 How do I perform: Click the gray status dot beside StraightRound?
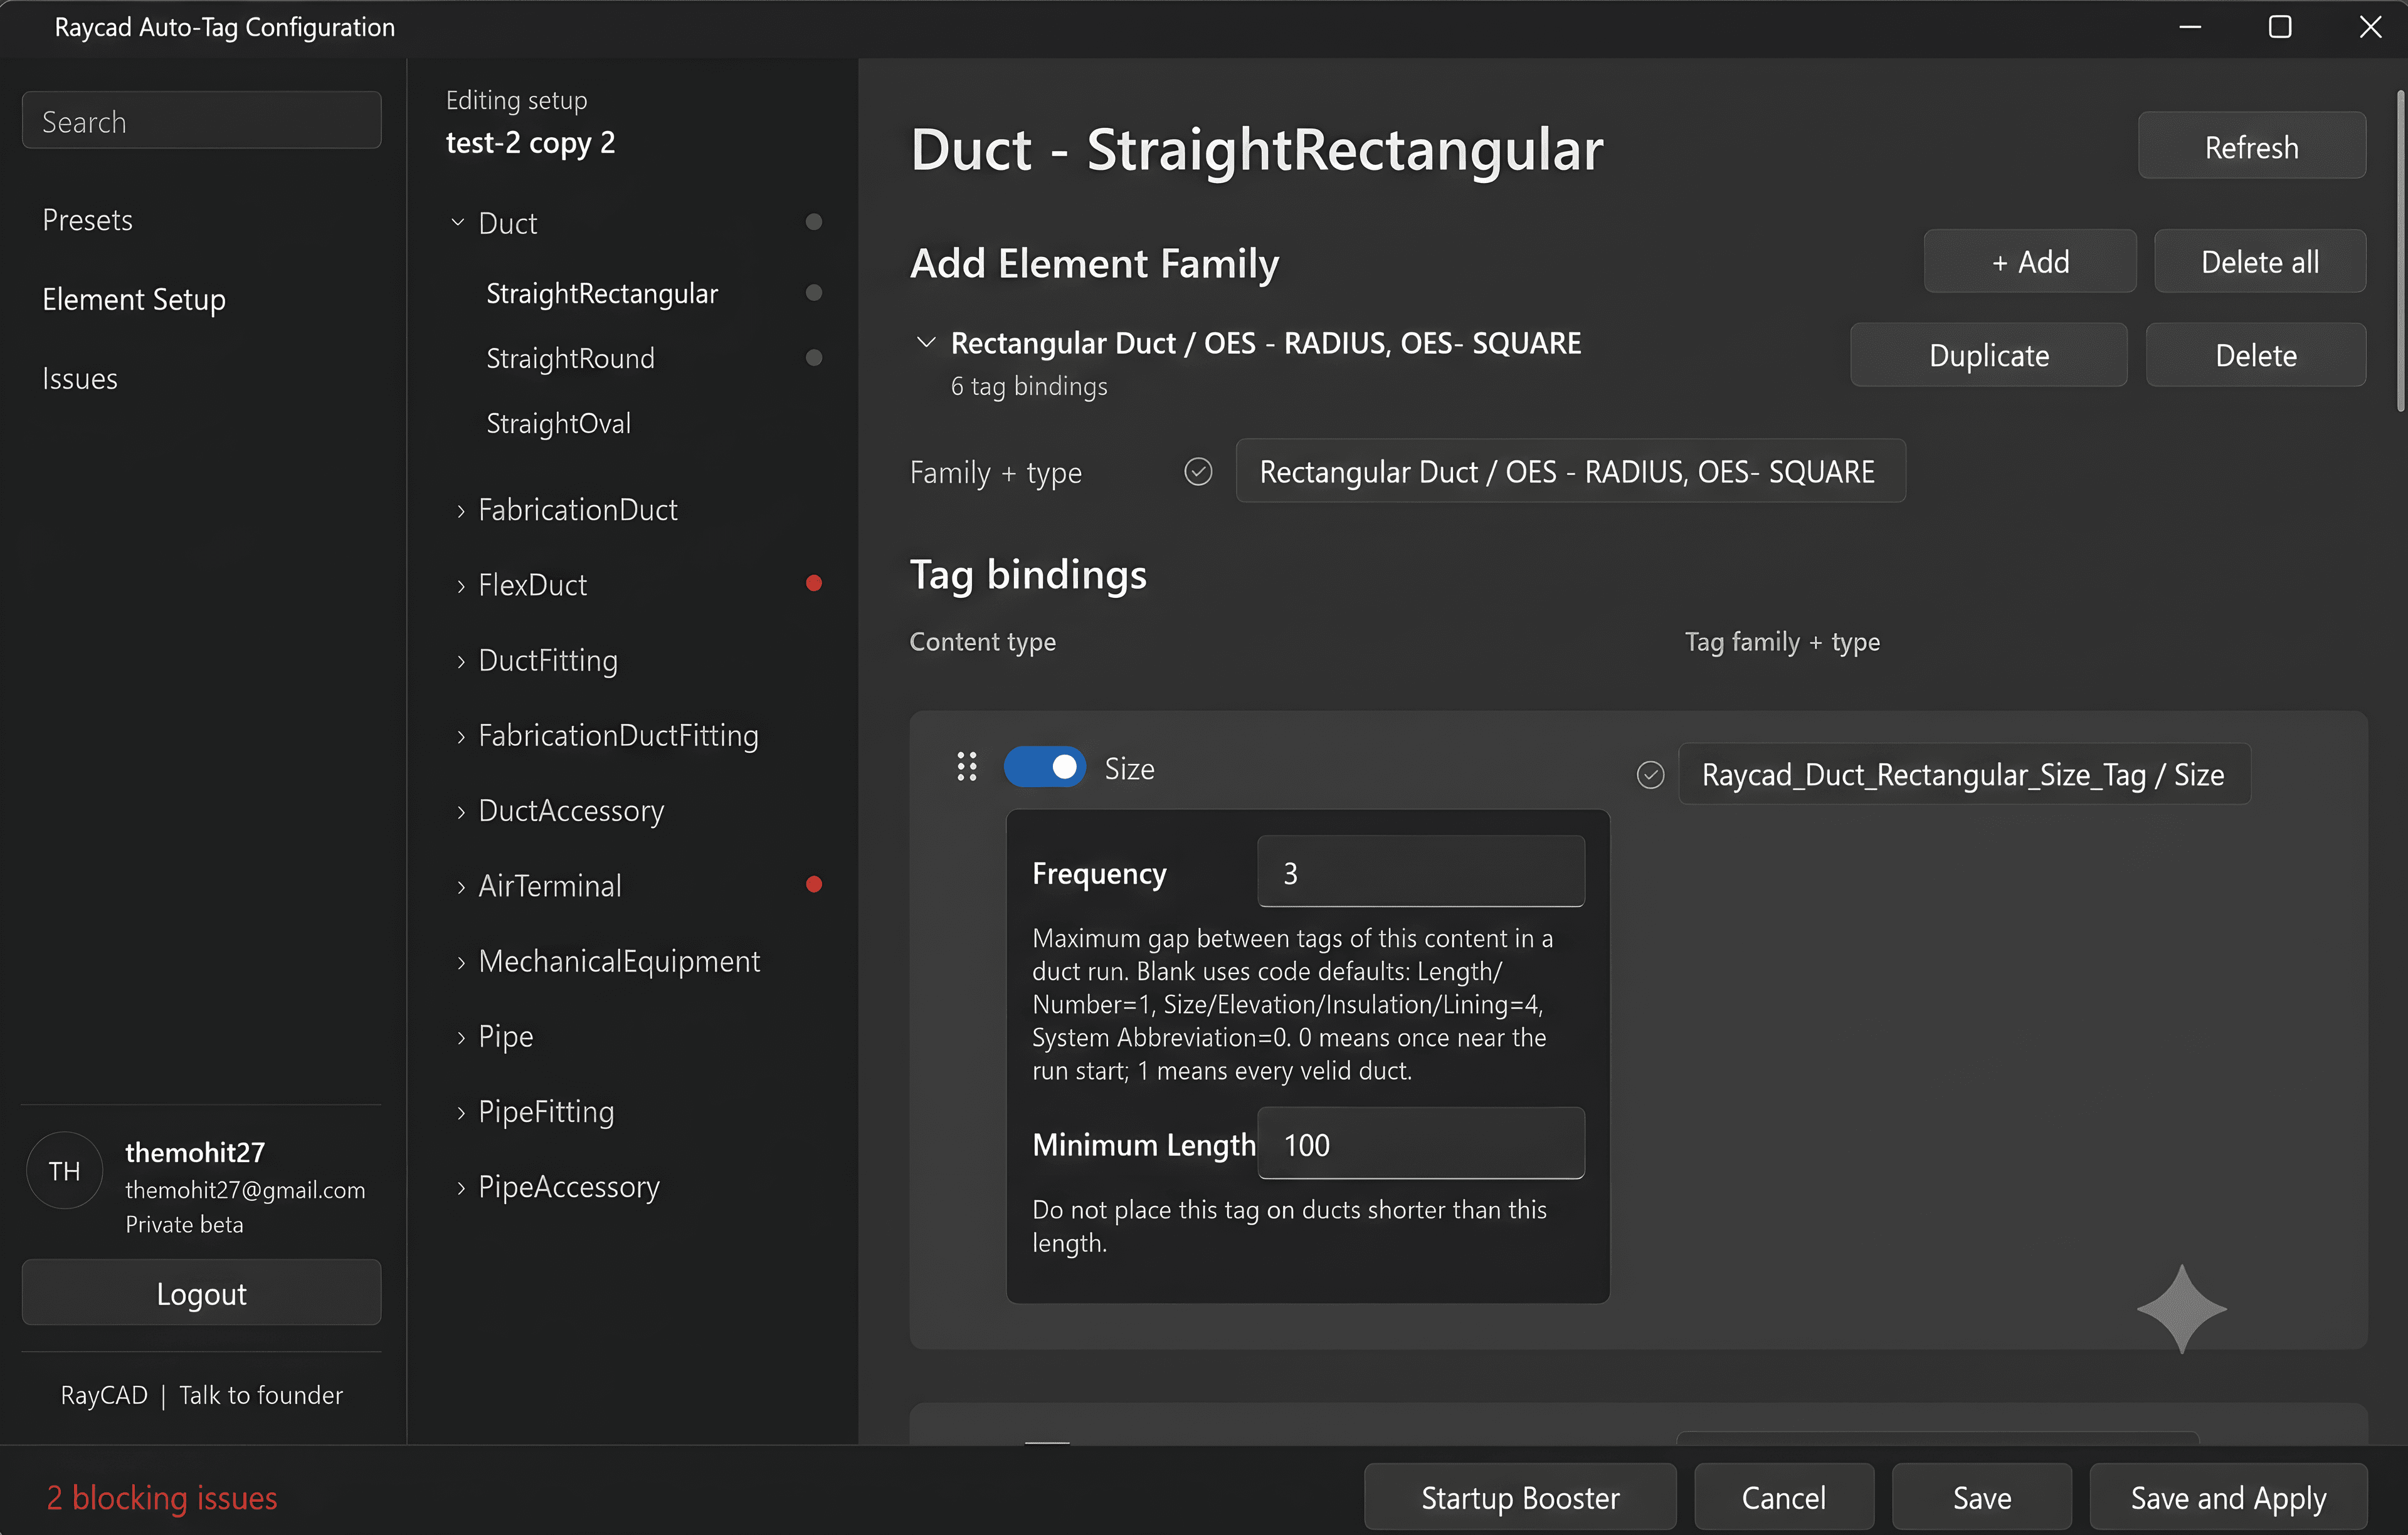(814, 358)
